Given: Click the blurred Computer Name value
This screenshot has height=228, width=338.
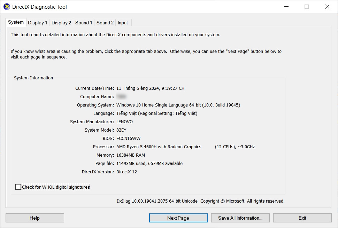Looking at the screenshot, I should click(121, 96).
